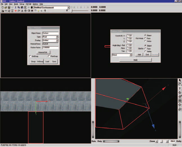Image resolution: width=182 pixels, height=147 pixels.
Task: Select Face radio under Pick Mode
Action: pos(145,38)
